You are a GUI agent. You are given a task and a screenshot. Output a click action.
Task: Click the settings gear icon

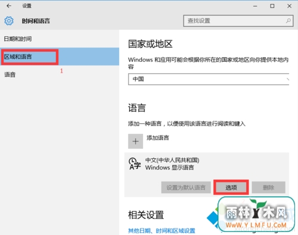[9, 21]
